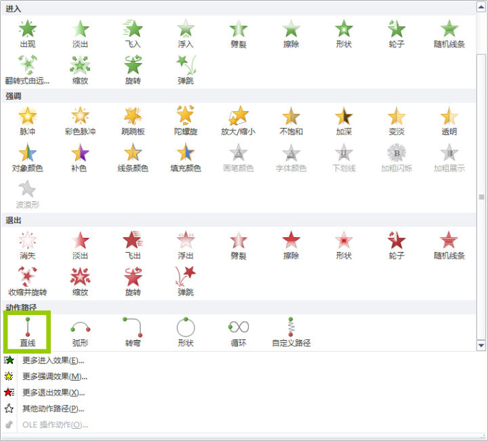
Task: Select the exit 弹跳 effect
Action: pos(186,282)
